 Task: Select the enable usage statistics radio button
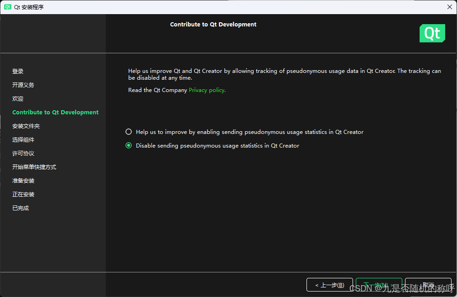point(129,132)
